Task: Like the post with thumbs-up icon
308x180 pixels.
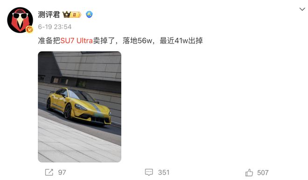Action: 249,173
